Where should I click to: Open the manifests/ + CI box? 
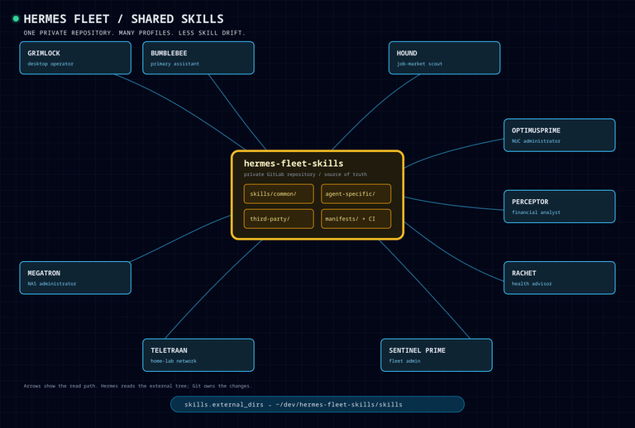tap(356, 219)
